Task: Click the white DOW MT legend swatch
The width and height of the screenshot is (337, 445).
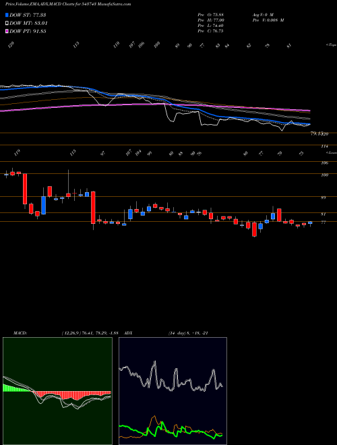Action: [7, 24]
